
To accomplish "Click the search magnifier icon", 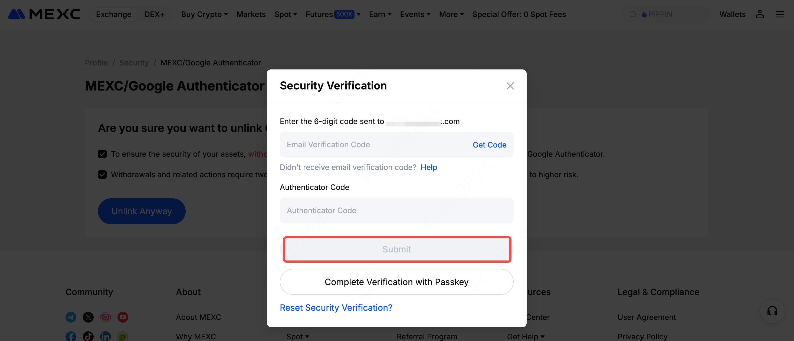I will click(x=632, y=15).
